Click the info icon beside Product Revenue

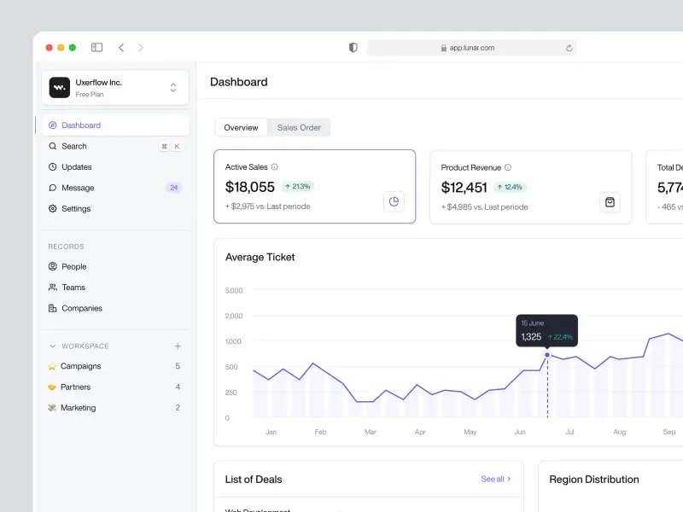click(508, 168)
